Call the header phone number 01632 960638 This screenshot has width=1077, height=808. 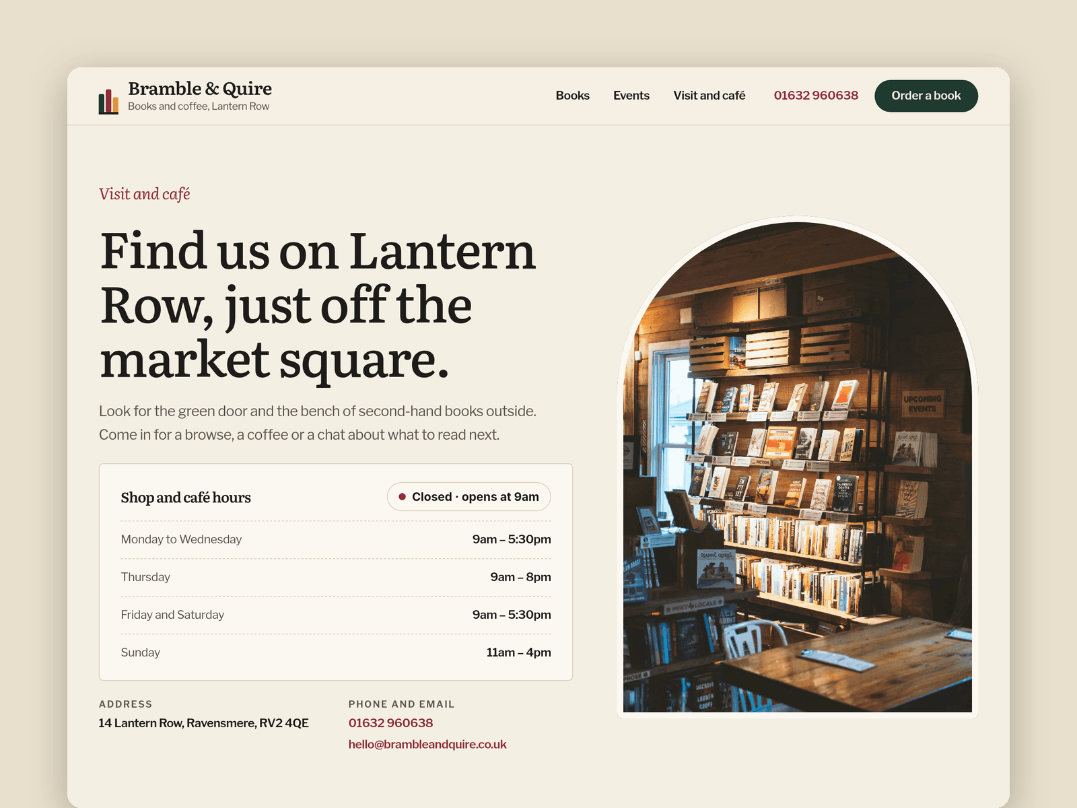[816, 96]
